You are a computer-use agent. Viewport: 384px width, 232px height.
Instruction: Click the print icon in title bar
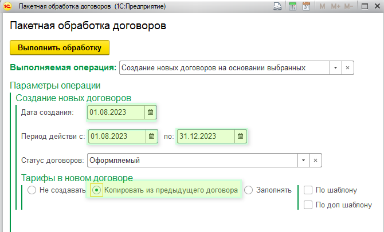click(x=277, y=7)
